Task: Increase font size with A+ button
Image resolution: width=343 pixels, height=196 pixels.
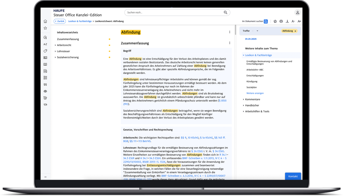Action: [299, 21]
